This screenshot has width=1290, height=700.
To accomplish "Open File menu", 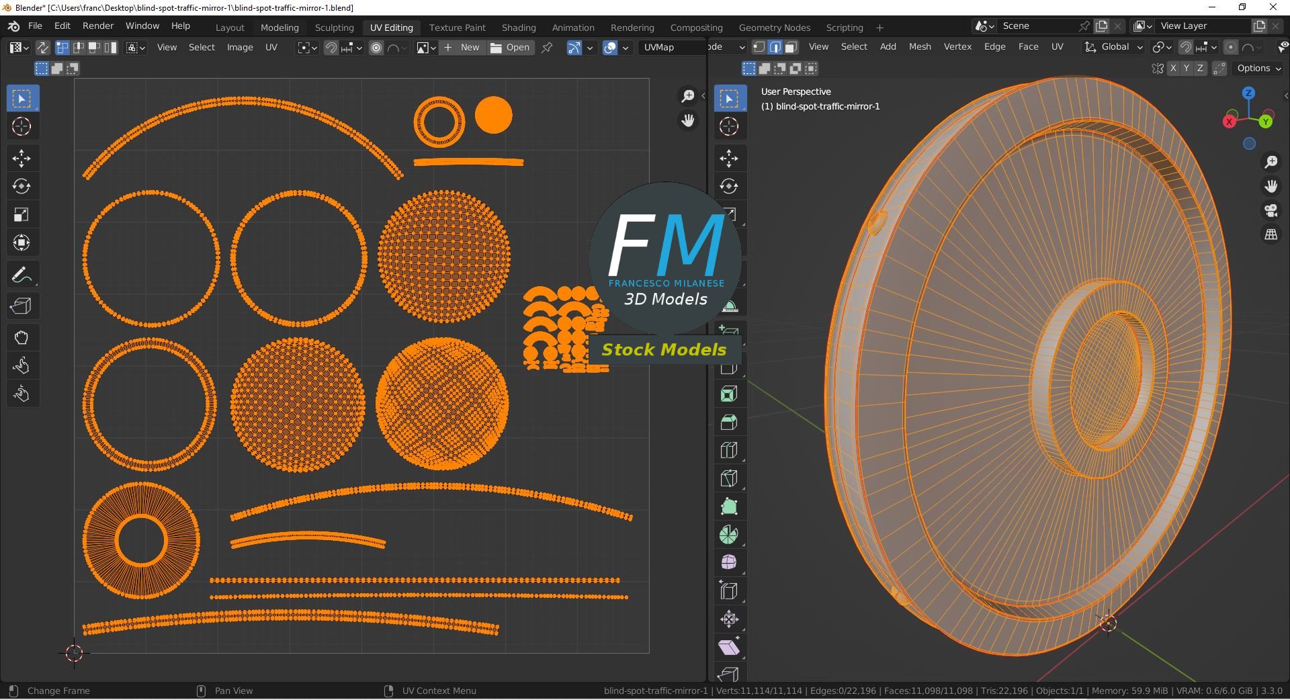I will (x=35, y=26).
